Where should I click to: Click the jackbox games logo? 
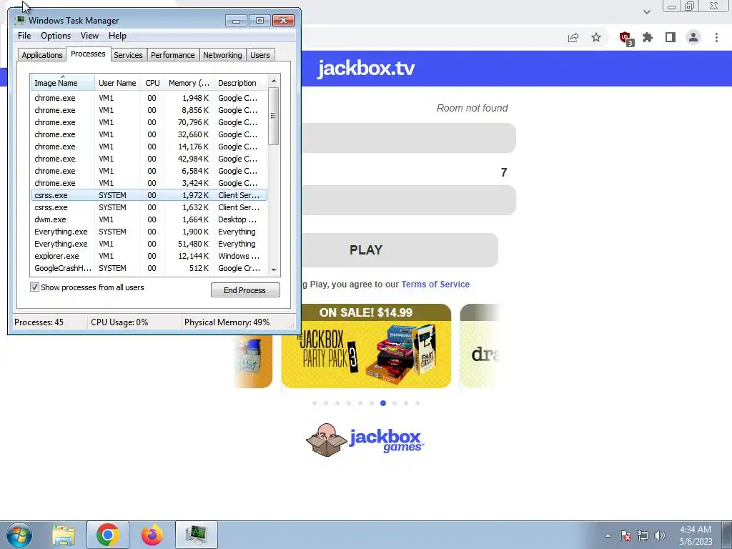[x=365, y=440]
